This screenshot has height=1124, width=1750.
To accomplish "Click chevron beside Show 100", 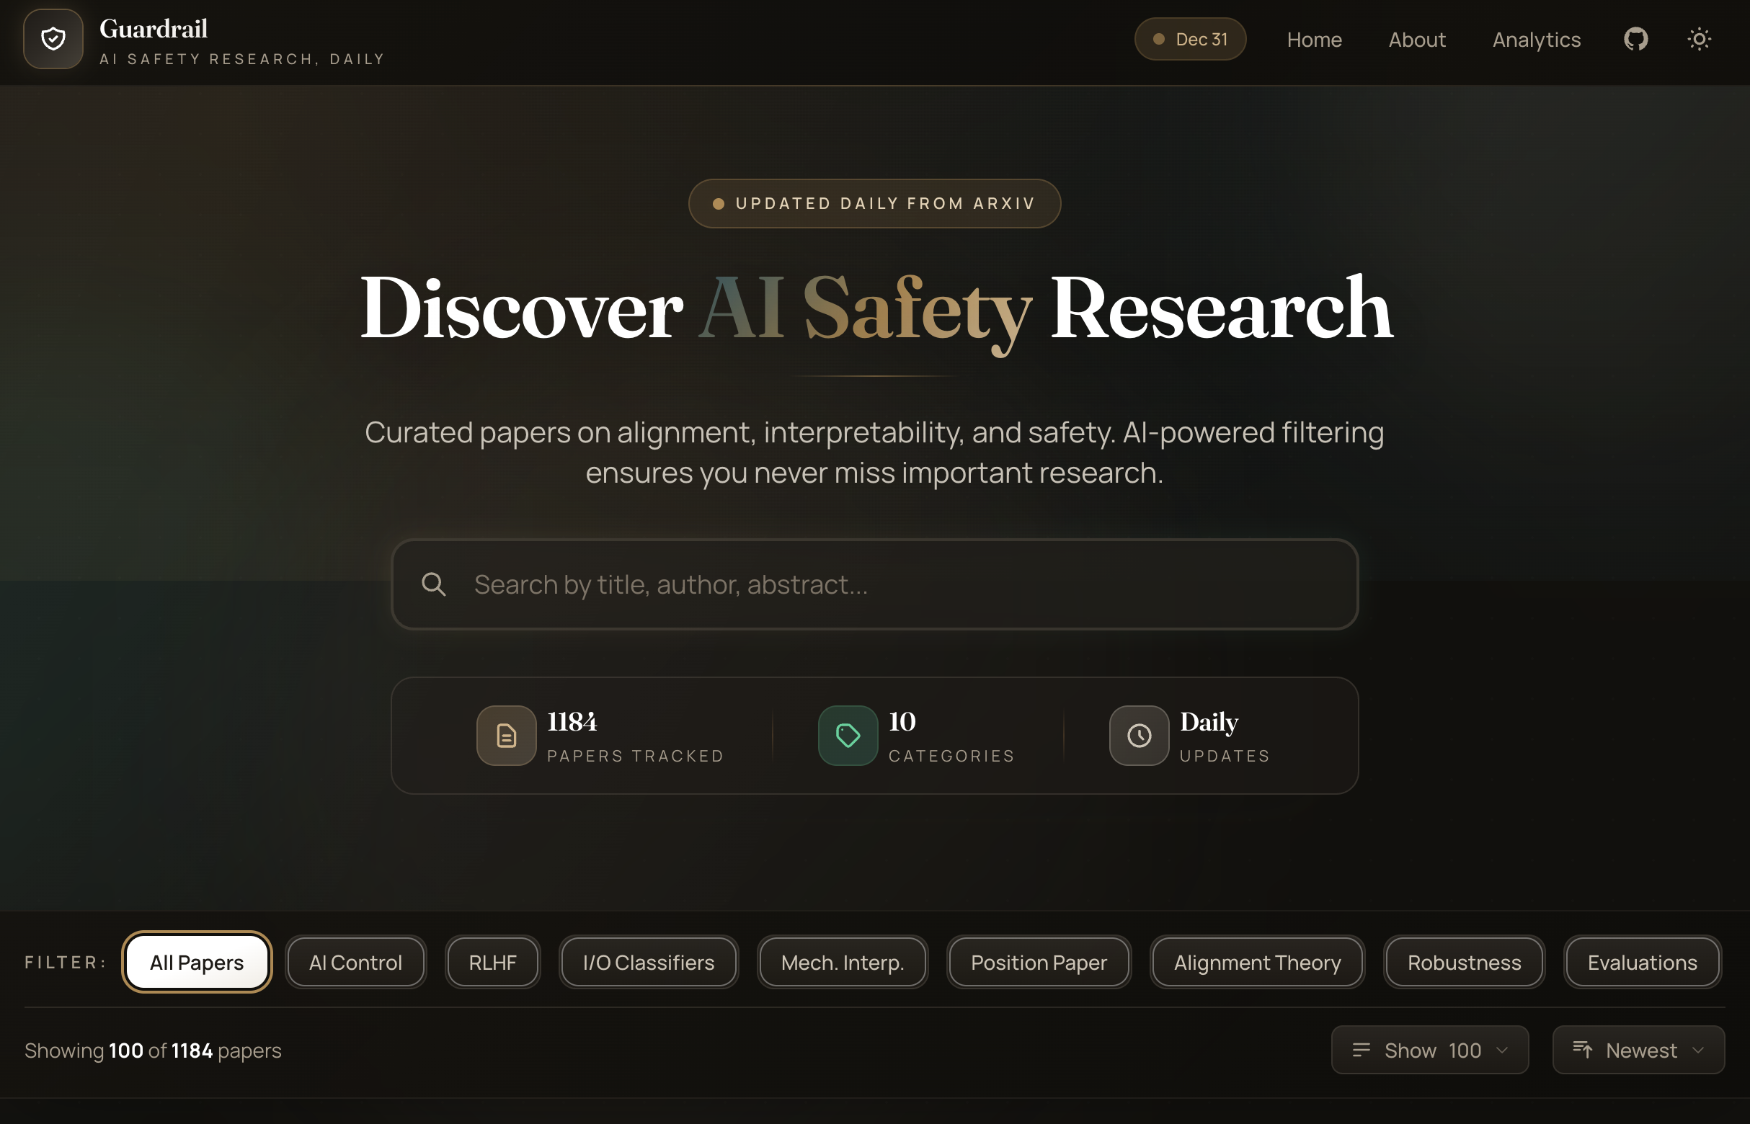I will (1503, 1051).
